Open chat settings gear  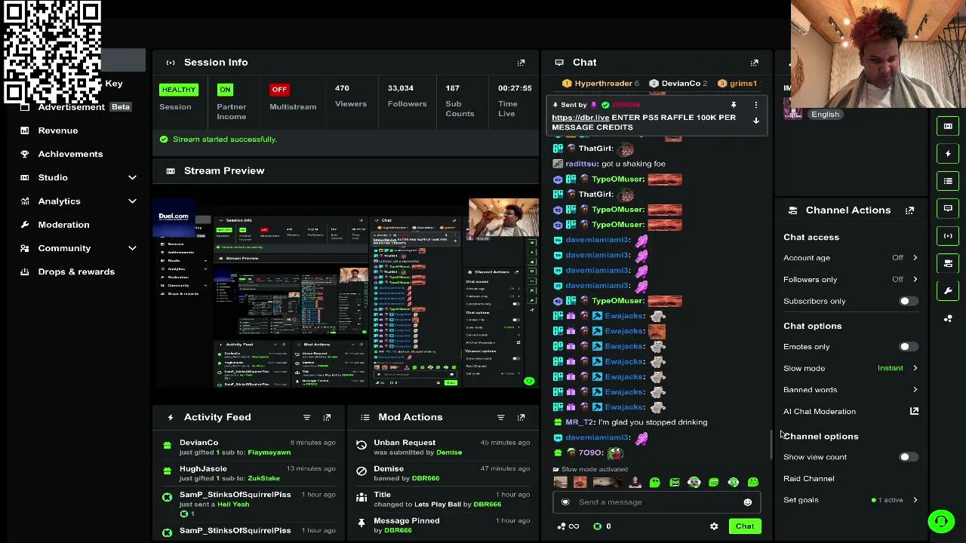click(714, 526)
